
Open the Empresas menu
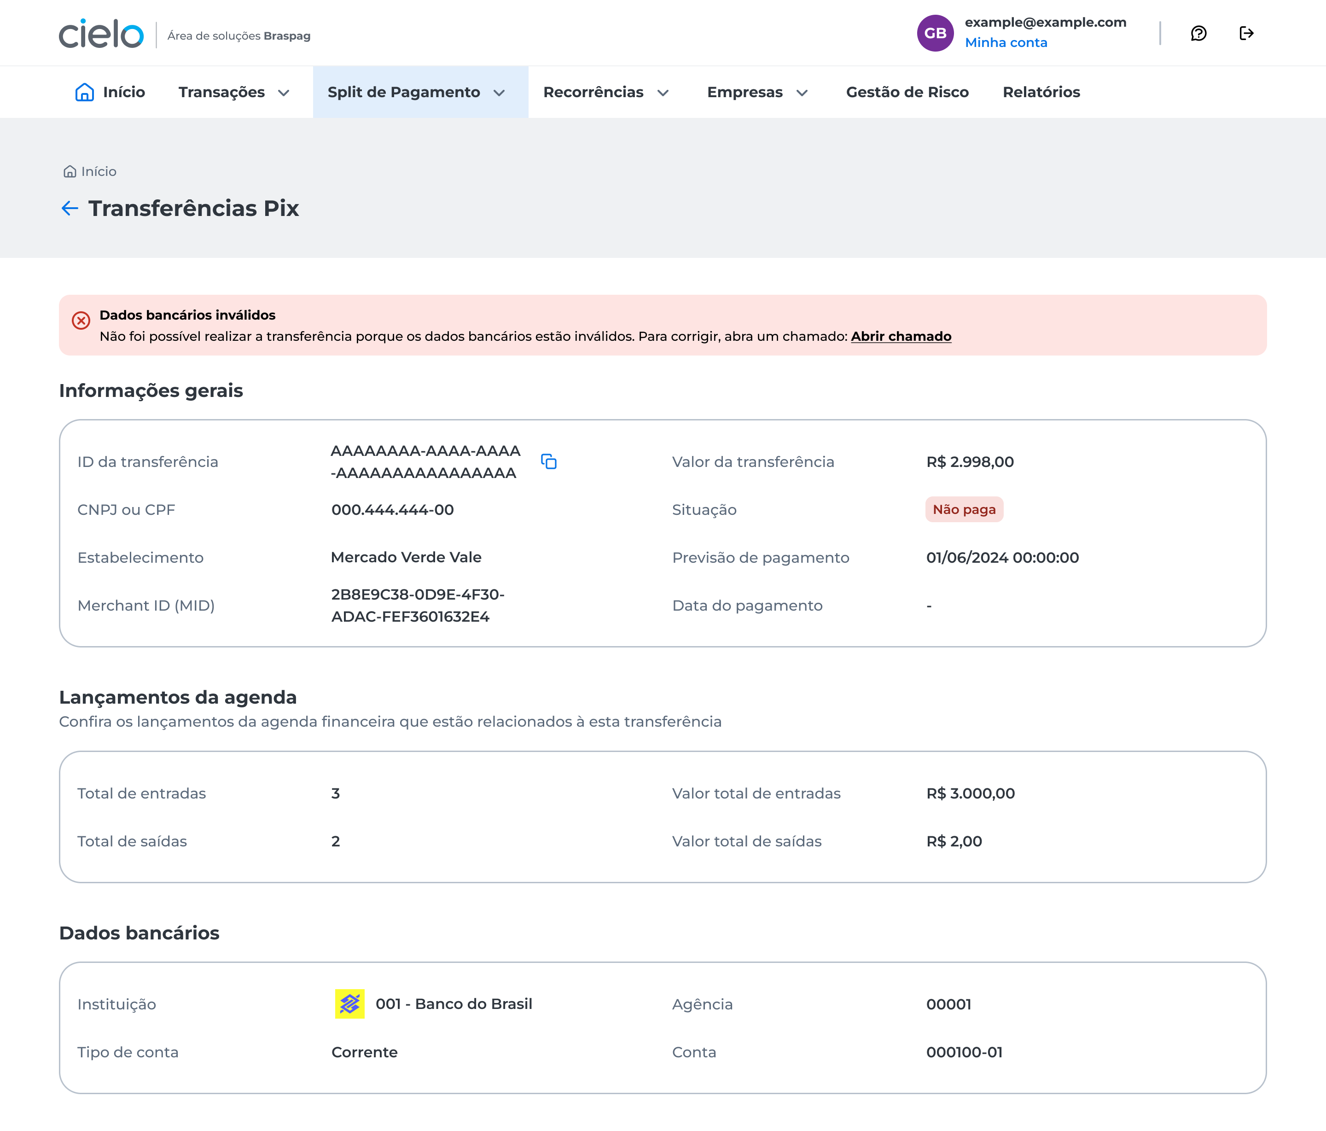pyautogui.click(x=758, y=92)
